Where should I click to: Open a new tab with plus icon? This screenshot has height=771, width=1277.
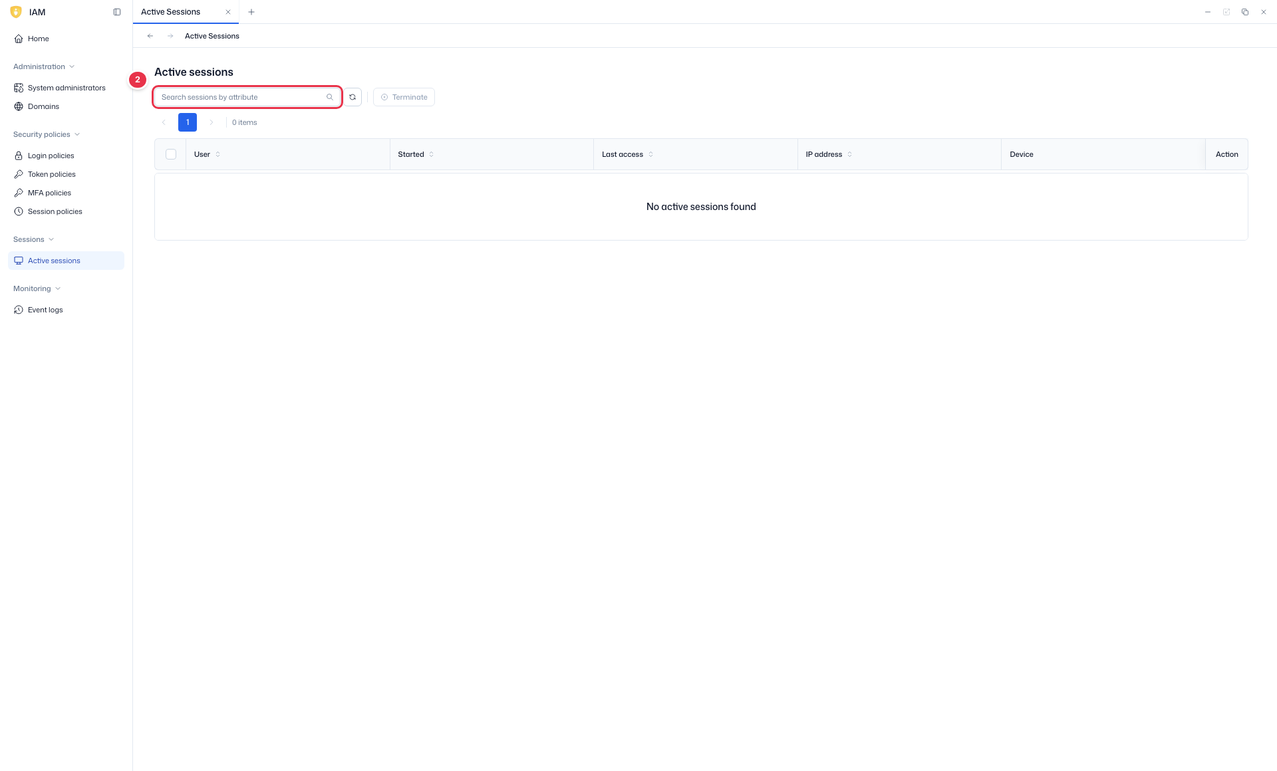click(x=251, y=12)
